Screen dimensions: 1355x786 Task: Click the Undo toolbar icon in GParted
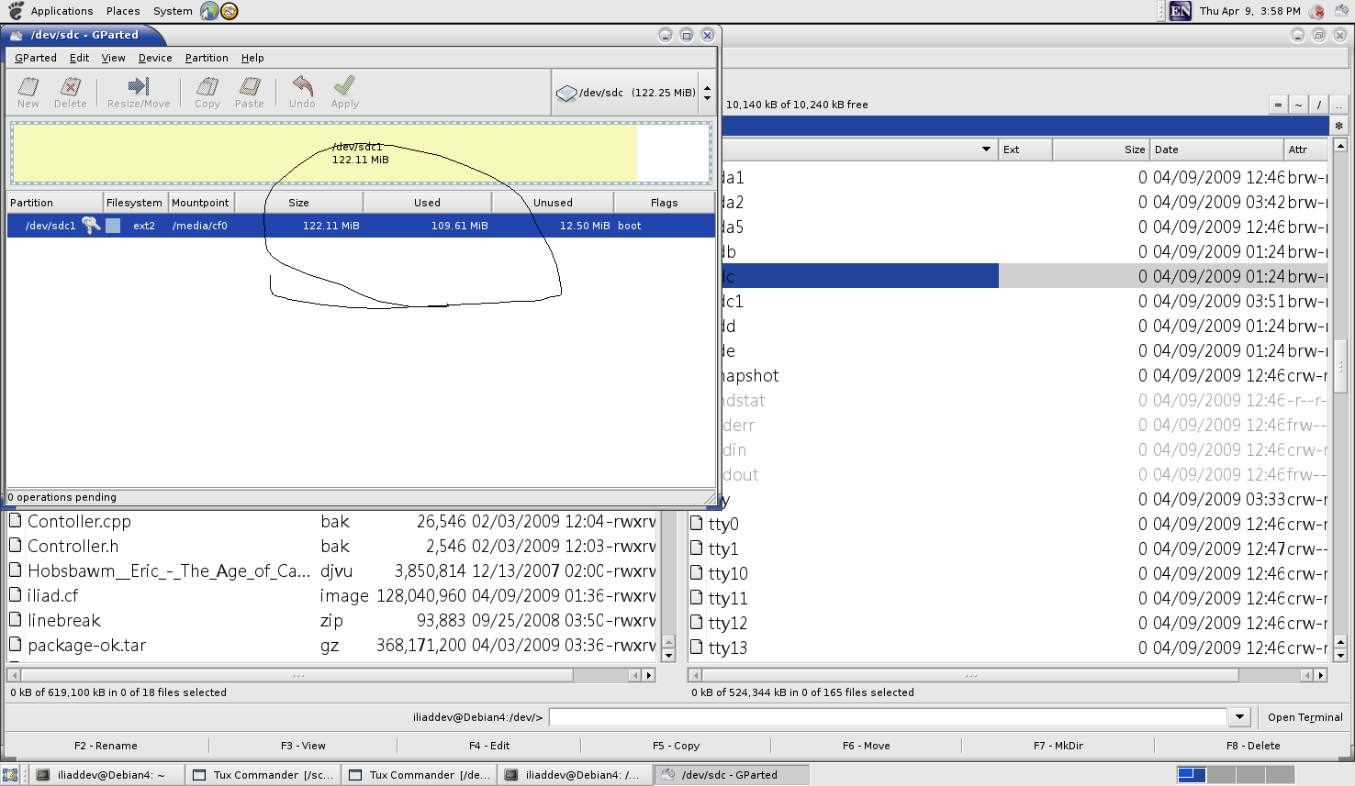point(302,86)
